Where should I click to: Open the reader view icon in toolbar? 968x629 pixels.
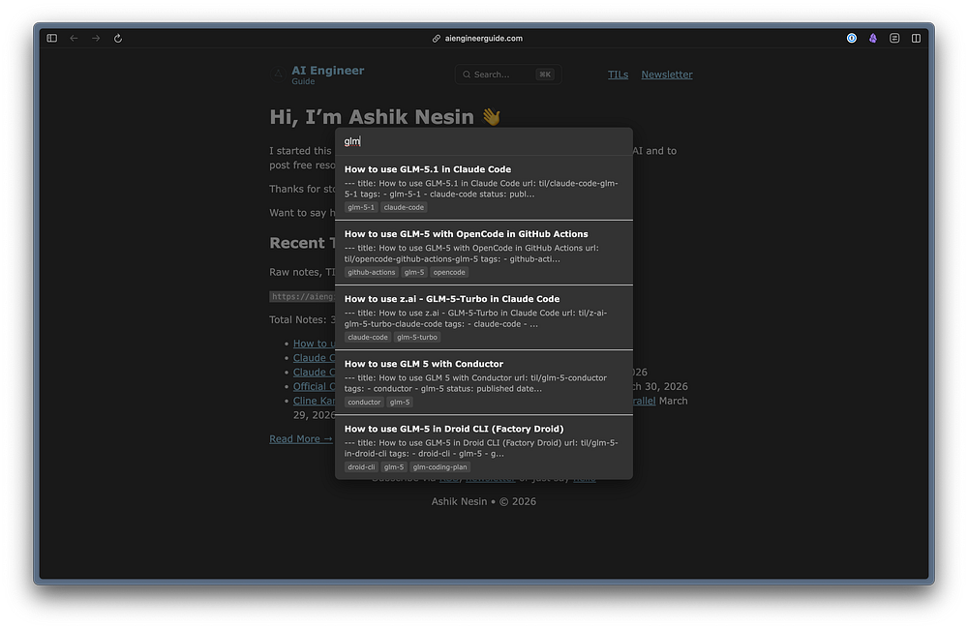pos(894,39)
